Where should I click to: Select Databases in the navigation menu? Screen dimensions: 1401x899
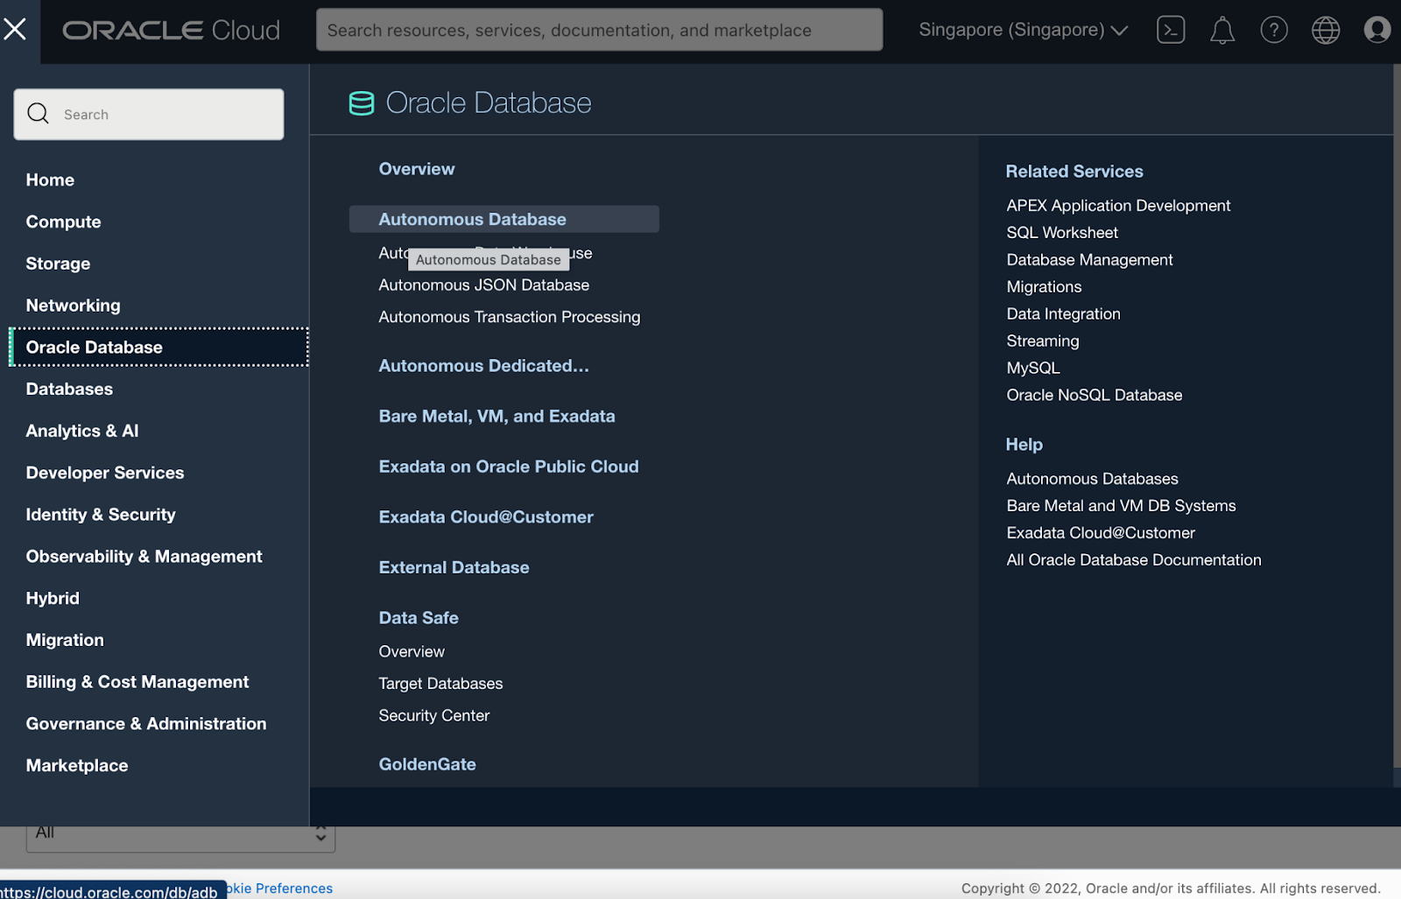pos(69,389)
